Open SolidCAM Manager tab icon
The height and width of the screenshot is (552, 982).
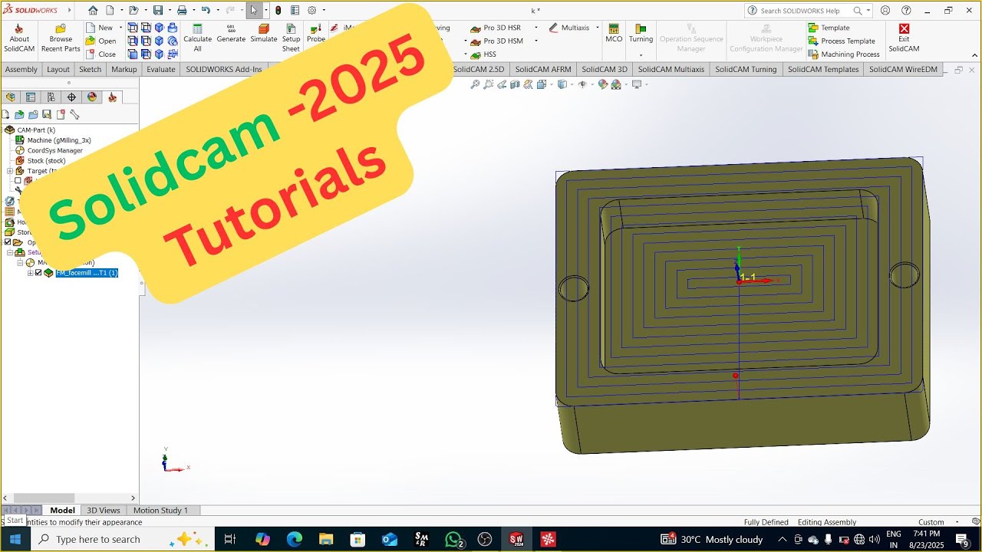point(113,97)
